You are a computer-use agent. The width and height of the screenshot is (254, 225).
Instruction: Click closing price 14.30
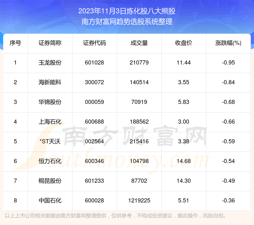tap(184, 181)
